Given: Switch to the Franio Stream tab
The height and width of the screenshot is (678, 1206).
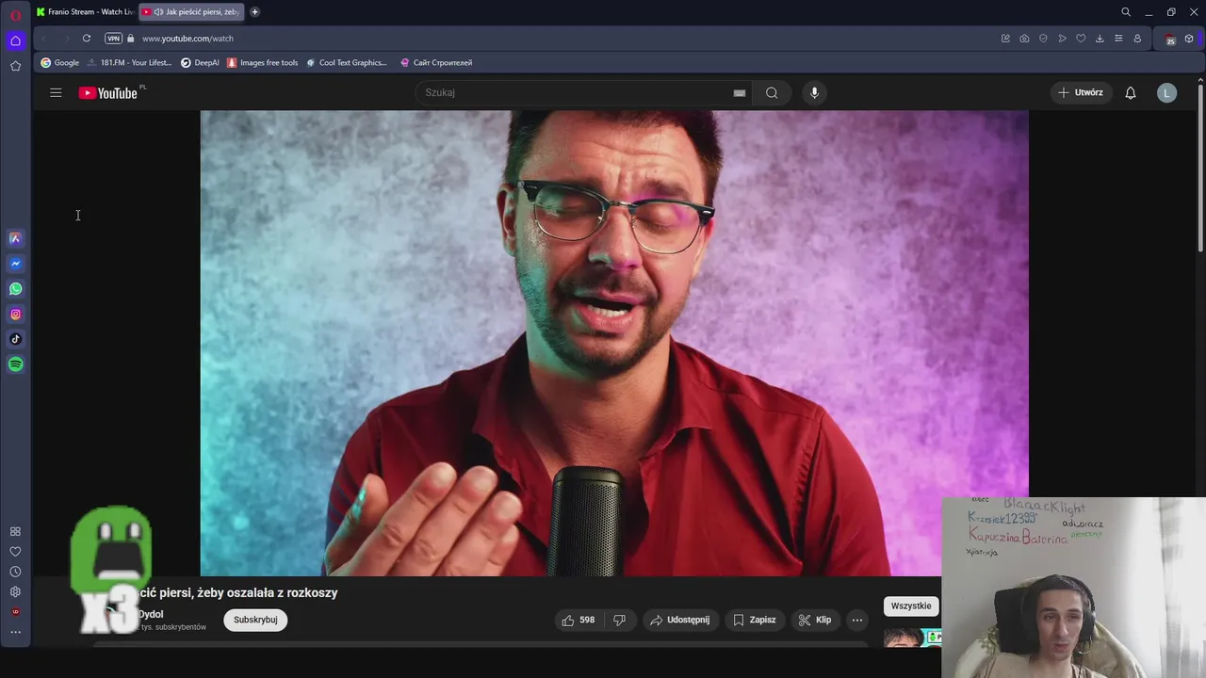Looking at the screenshot, I should point(86,12).
